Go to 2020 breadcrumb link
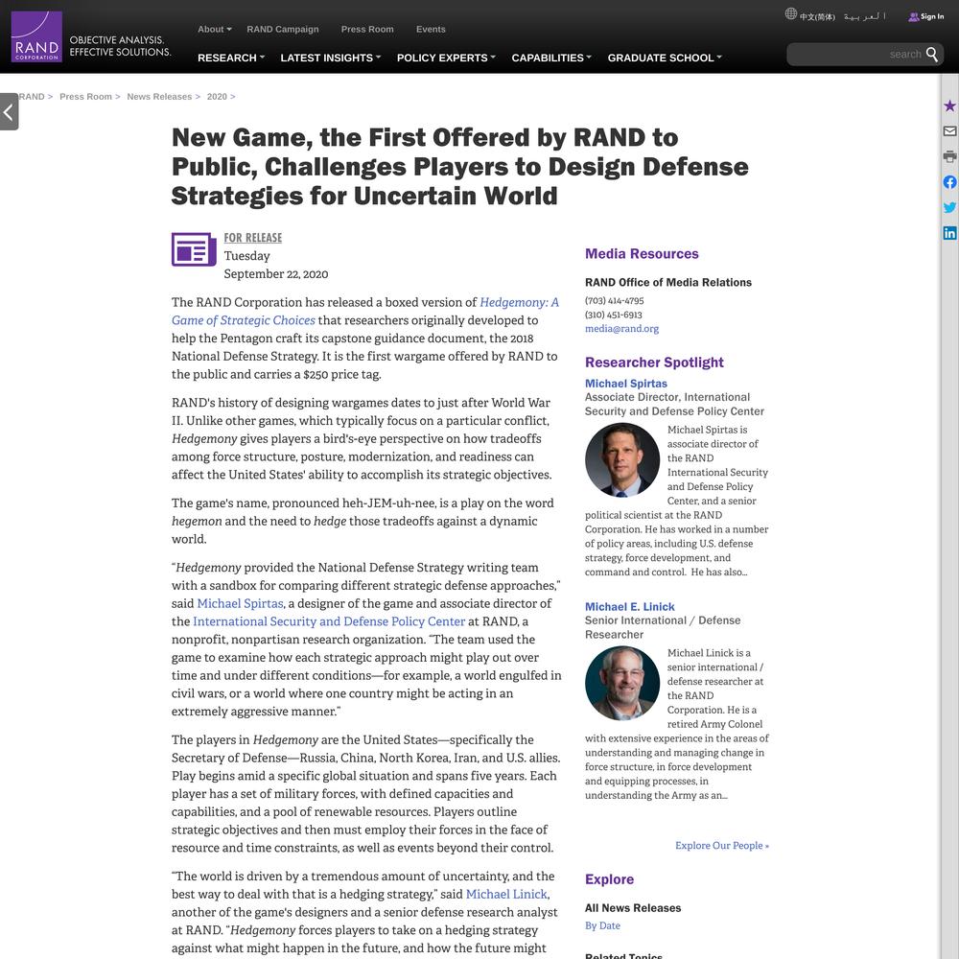The width and height of the screenshot is (959, 959). (217, 97)
